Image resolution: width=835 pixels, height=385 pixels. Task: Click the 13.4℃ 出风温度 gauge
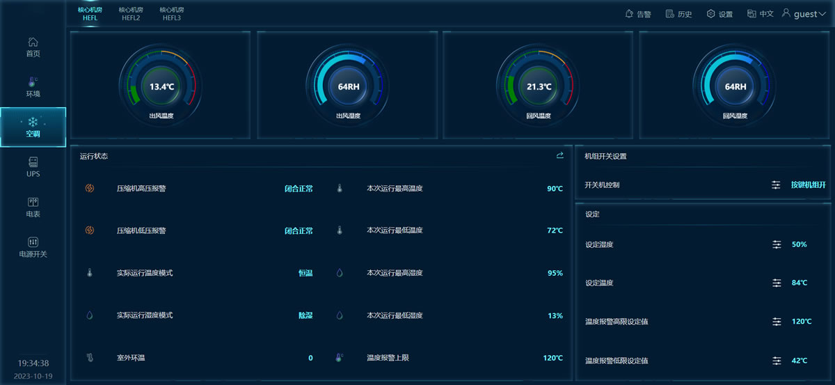click(x=161, y=87)
